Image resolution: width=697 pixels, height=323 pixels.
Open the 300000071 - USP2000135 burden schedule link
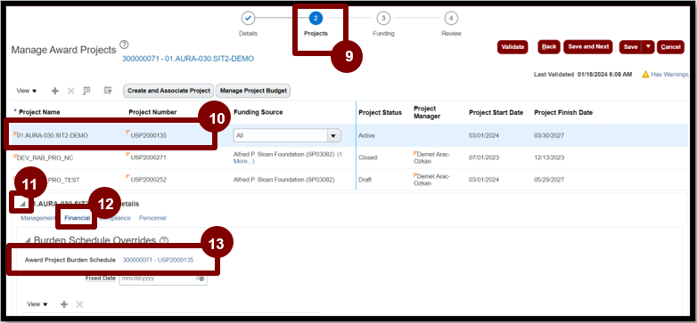tap(159, 260)
